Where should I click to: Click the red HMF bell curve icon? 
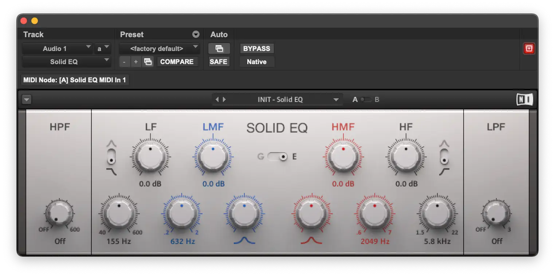311,241
